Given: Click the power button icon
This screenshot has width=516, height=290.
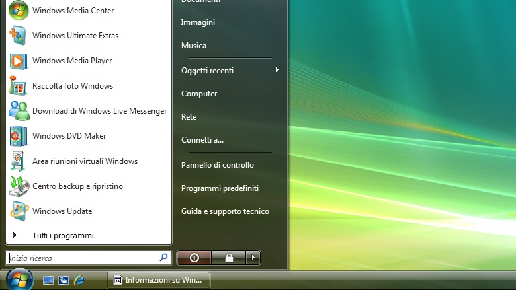Looking at the screenshot, I should [x=194, y=258].
